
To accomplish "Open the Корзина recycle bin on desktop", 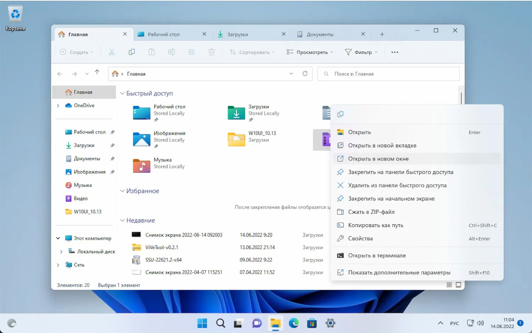I will tap(15, 18).
